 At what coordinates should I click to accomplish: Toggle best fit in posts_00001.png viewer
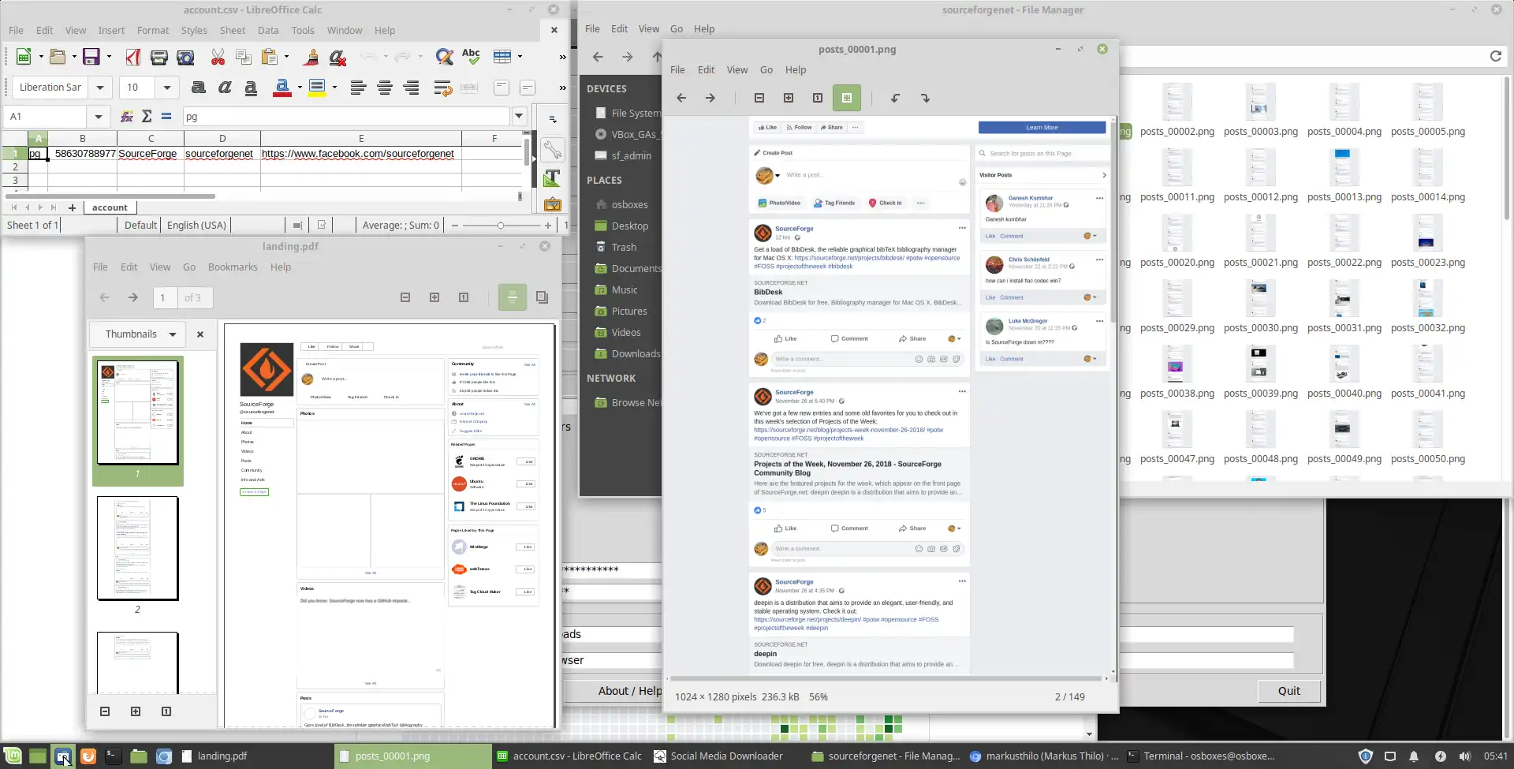pyautogui.click(x=846, y=98)
